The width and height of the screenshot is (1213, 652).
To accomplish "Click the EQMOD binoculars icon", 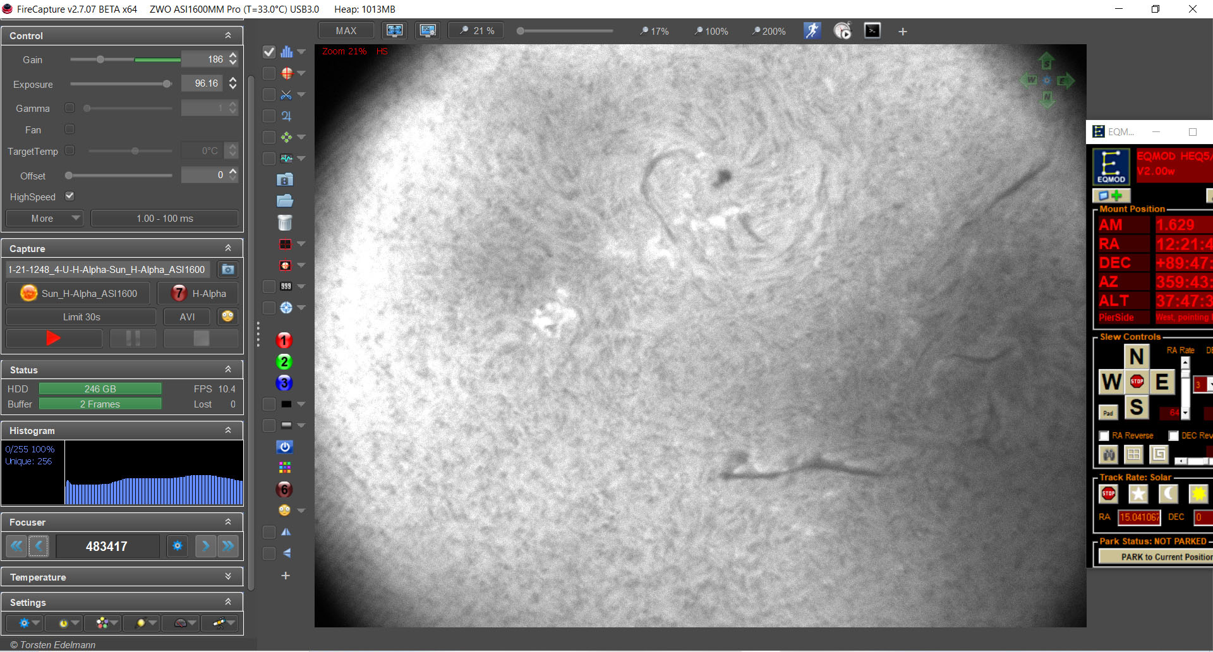I will point(1108,454).
